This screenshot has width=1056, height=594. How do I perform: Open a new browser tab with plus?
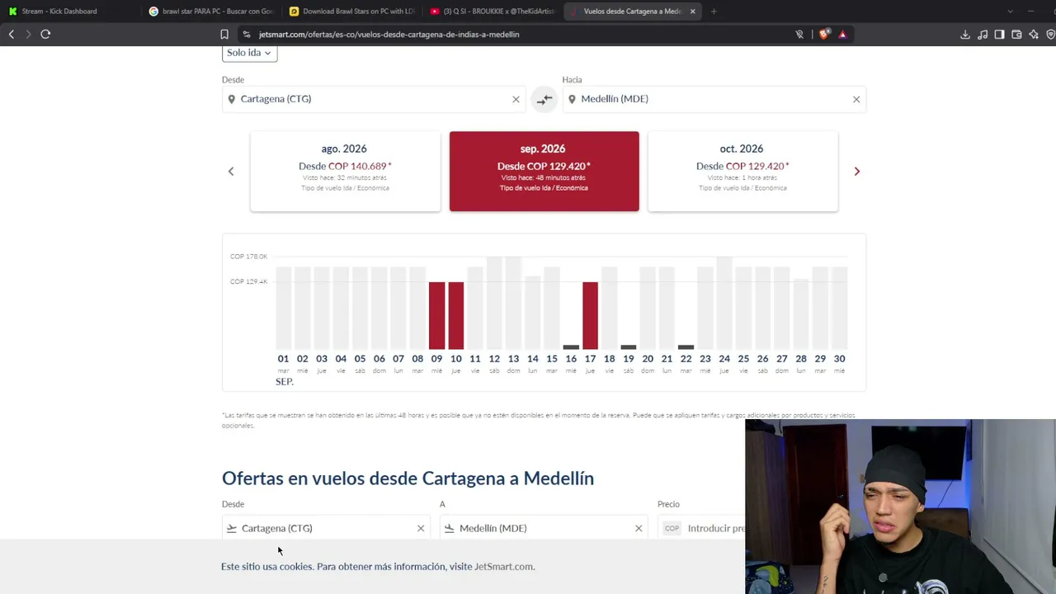click(714, 12)
